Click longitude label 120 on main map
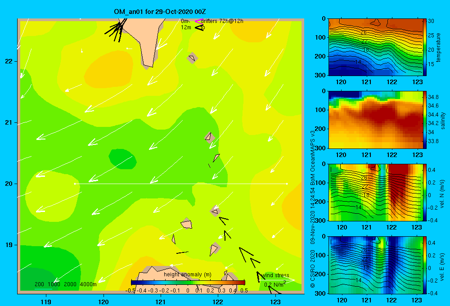Screen dimensions: 450x306 [x=103, y=301]
